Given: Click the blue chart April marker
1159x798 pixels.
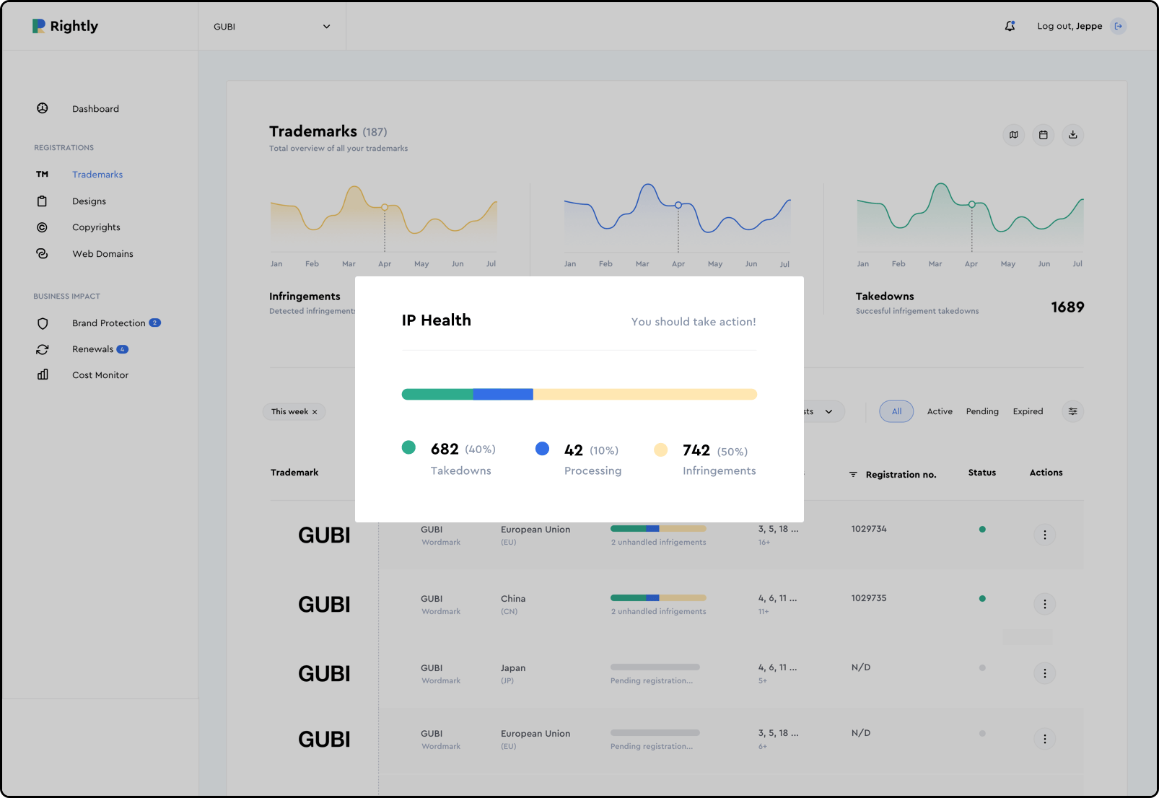Looking at the screenshot, I should (678, 205).
